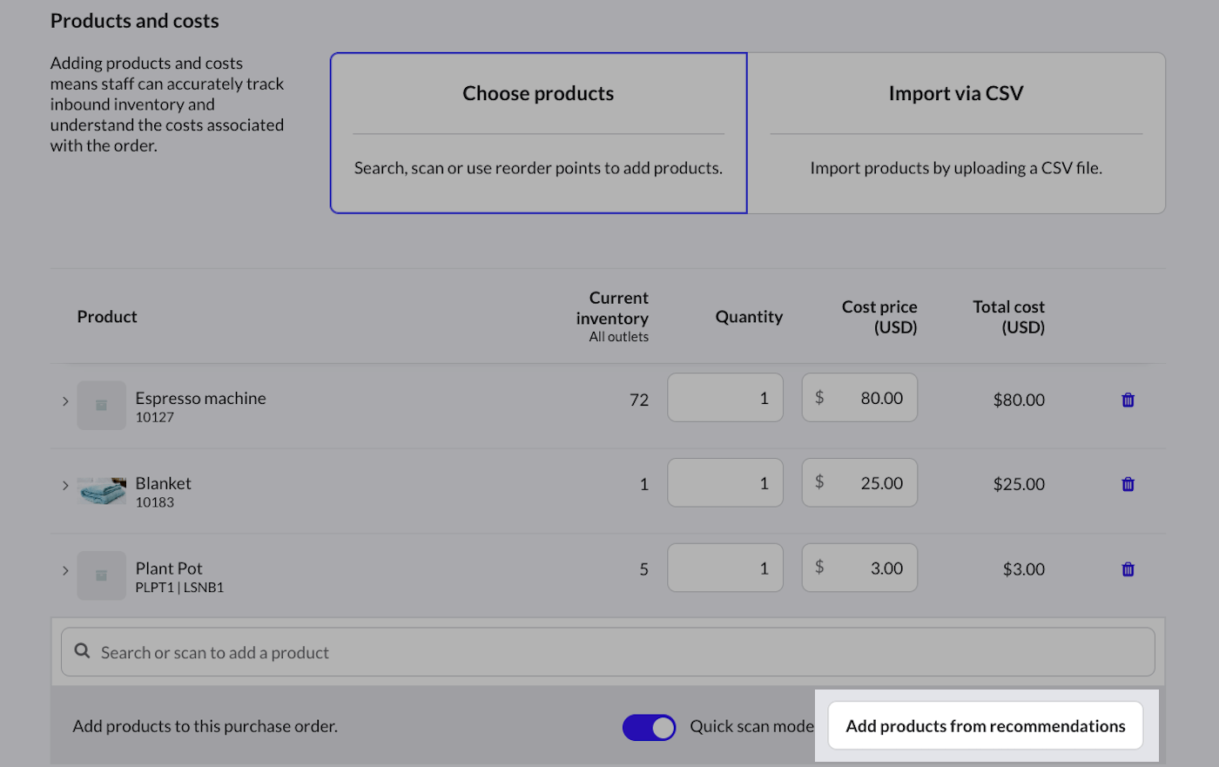Remove Blanket using trash icon
Viewport: 1219px width, 767px height.
click(x=1128, y=484)
